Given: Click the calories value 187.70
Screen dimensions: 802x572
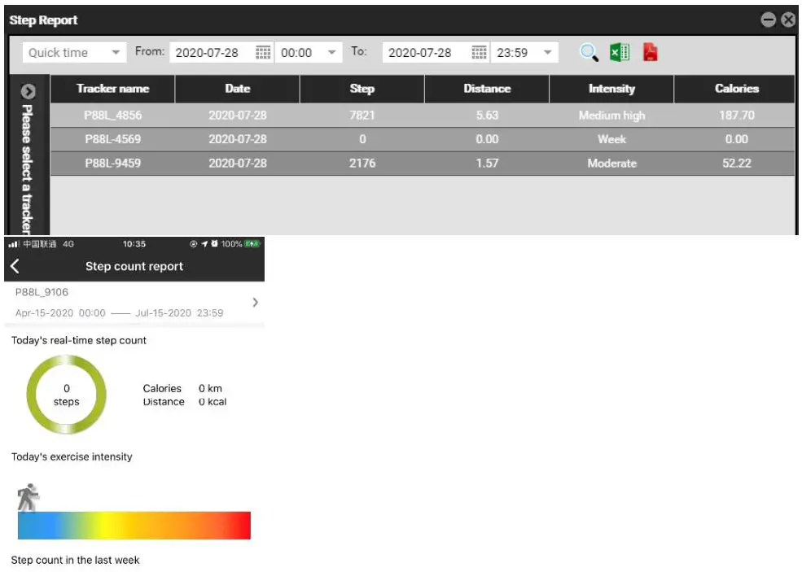Looking at the screenshot, I should click(737, 116).
